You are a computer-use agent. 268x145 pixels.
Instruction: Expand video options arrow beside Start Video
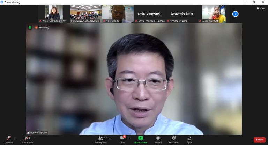34,138
